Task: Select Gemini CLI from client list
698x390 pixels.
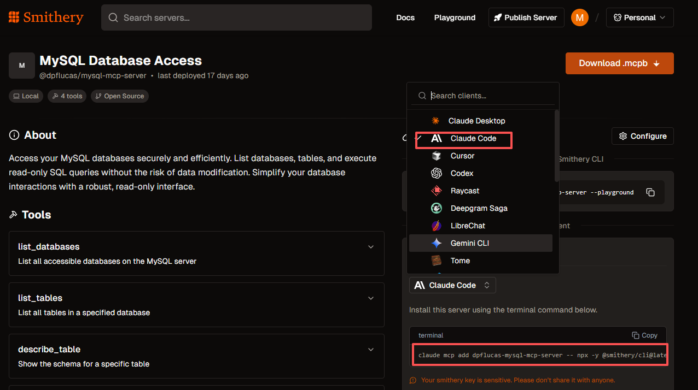Action: click(x=481, y=243)
